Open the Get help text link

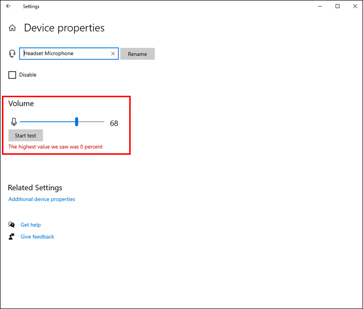[30, 225]
